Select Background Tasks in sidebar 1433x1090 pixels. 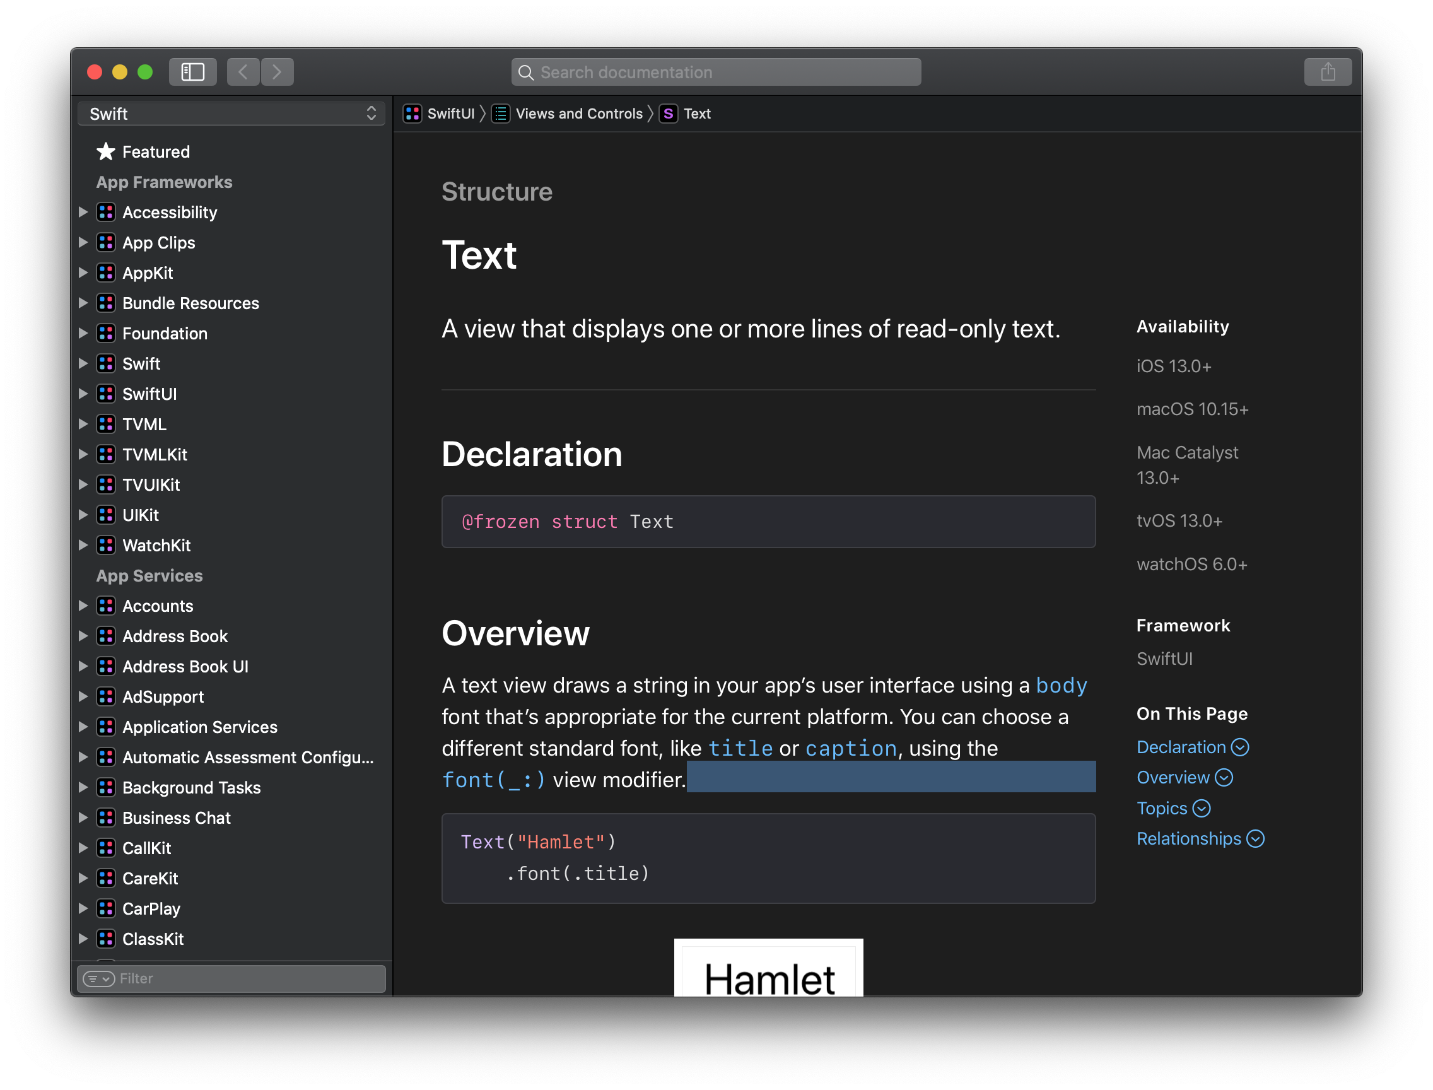(191, 788)
